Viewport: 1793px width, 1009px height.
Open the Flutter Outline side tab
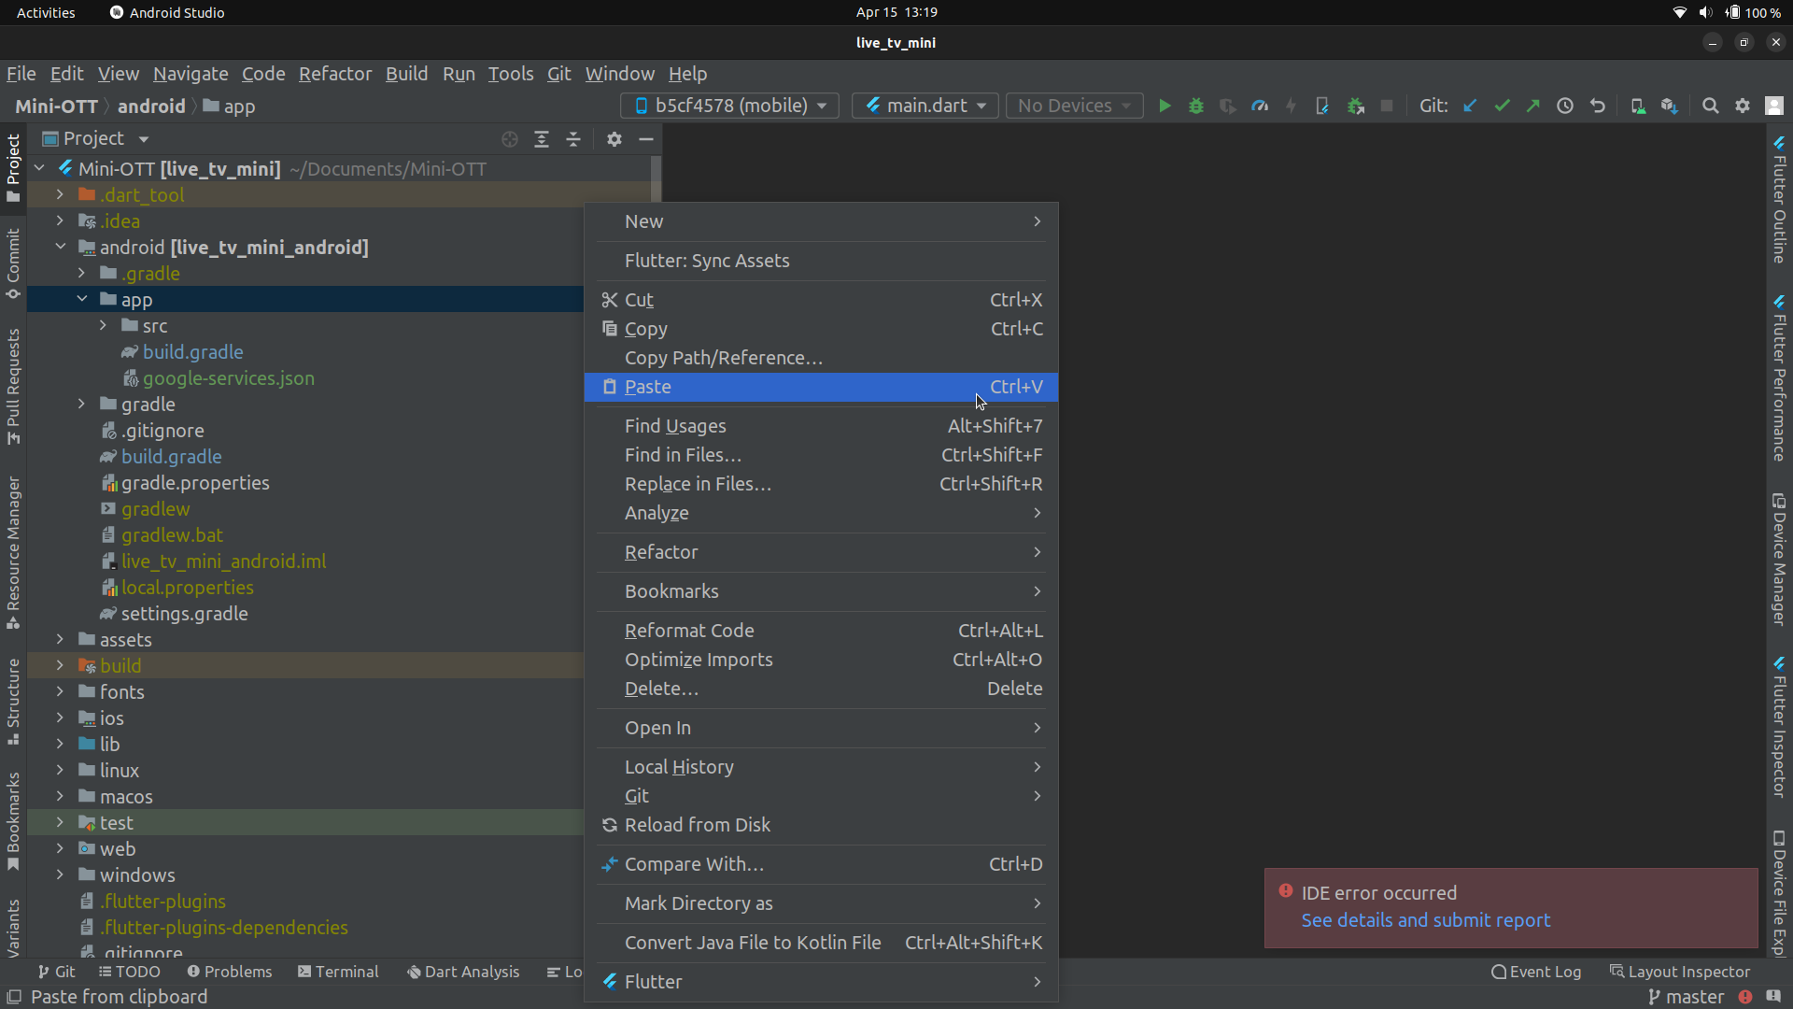click(1779, 199)
